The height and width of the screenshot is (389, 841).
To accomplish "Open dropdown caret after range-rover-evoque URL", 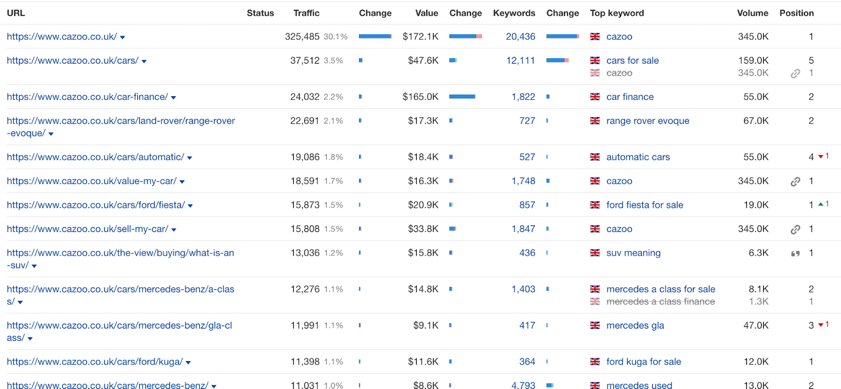I will pyautogui.click(x=51, y=134).
